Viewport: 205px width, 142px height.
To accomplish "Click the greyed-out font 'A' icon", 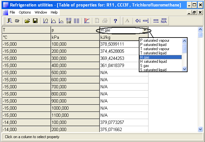I will [127, 21].
